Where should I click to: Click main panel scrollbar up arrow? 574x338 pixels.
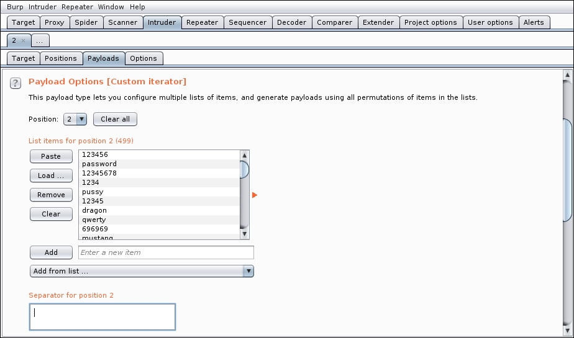click(x=567, y=75)
